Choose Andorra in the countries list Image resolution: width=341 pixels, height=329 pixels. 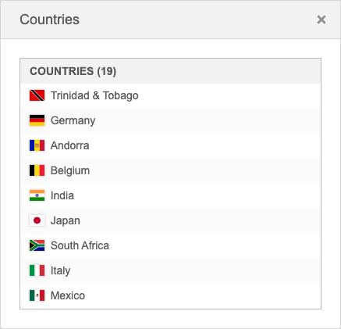click(170, 145)
